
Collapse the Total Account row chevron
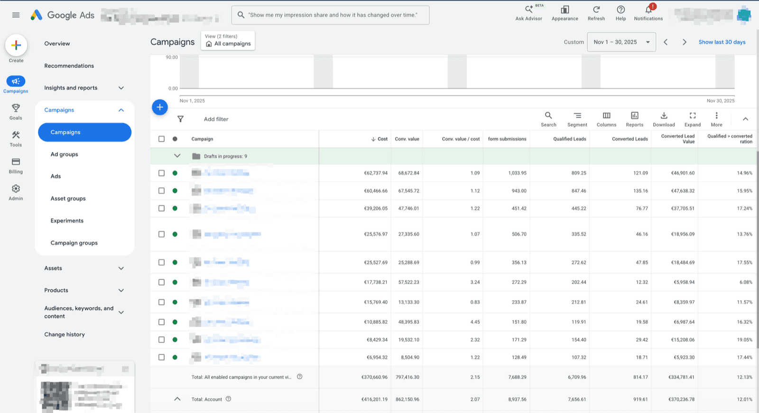(x=177, y=399)
